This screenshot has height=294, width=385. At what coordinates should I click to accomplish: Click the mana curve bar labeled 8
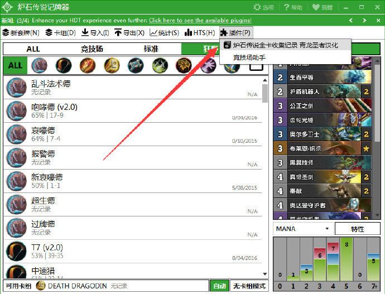(346, 259)
